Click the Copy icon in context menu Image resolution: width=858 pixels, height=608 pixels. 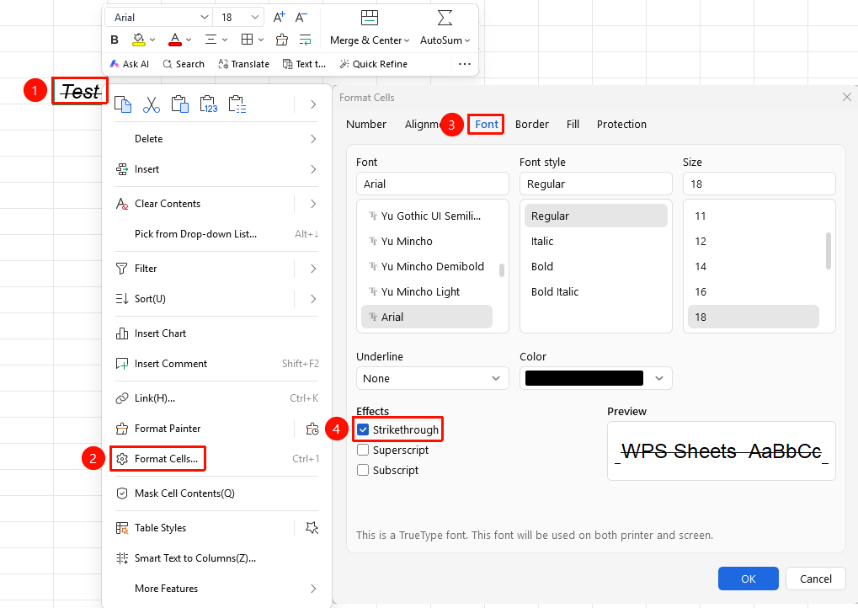[x=123, y=104]
